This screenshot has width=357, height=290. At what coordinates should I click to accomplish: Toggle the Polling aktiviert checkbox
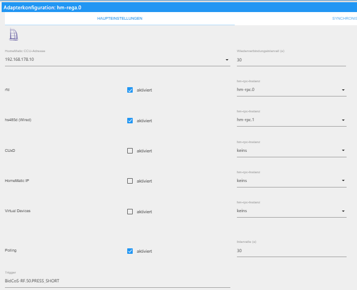click(130, 251)
